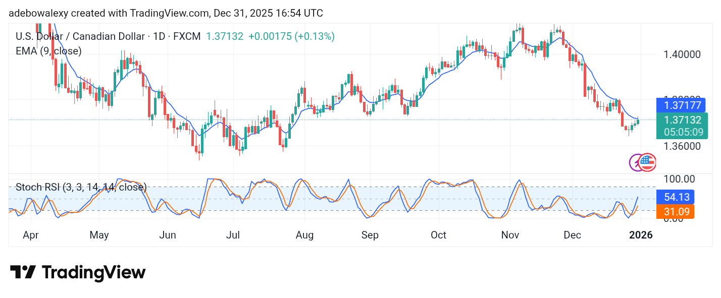The width and height of the screenshot is (721, 298).
Task: Click the header price value 1.37132
Action: [224, 36]
